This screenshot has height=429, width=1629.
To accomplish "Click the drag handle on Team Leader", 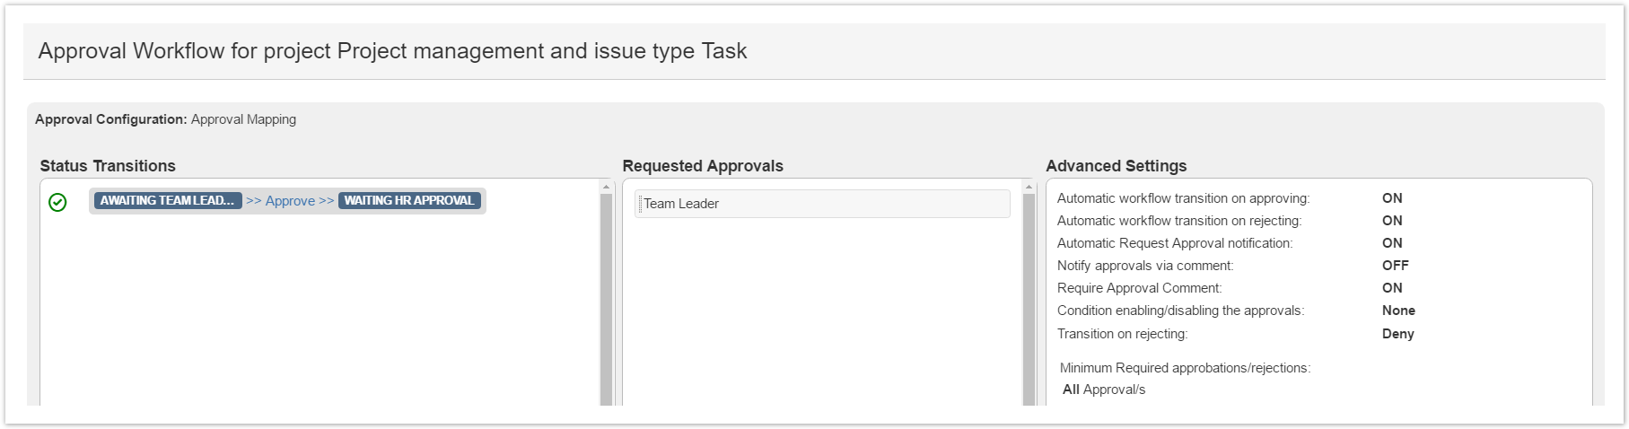I will point(640,204).
